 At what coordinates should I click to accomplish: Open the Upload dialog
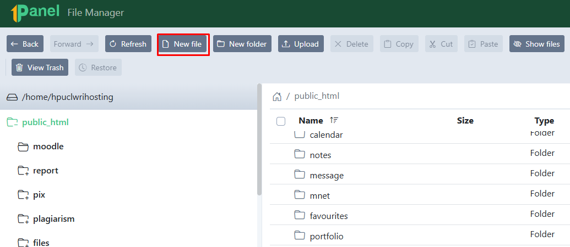[301, 44]
